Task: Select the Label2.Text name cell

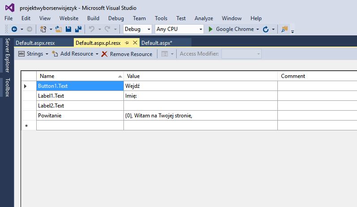Action: click(x=80, y=106)
